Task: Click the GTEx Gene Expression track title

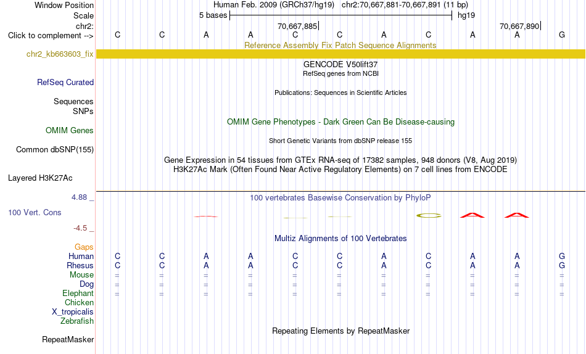Action: (340, 160)
